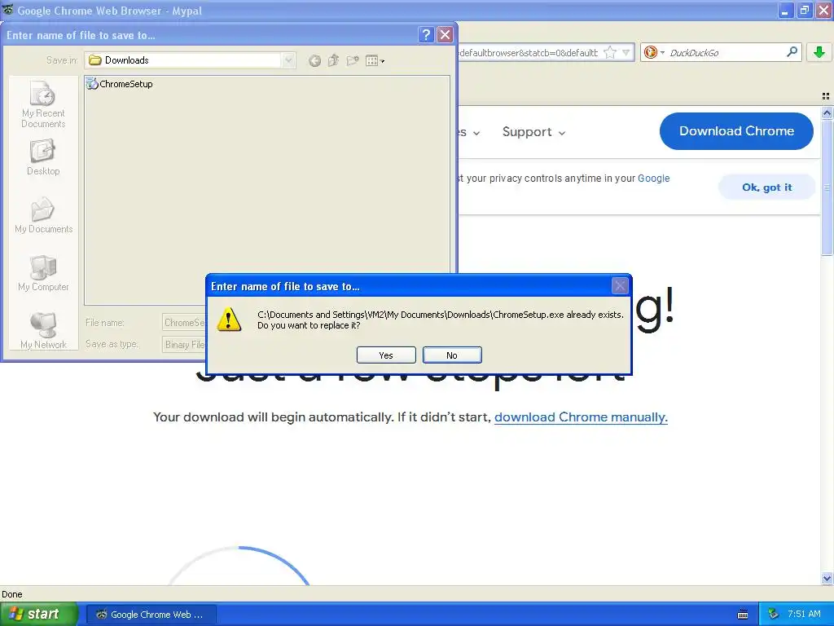The height and width of the screenshot is (626, 834).
Task: Select Desktop shortcut in save dialog sidebar
Action: coord(43,157)
